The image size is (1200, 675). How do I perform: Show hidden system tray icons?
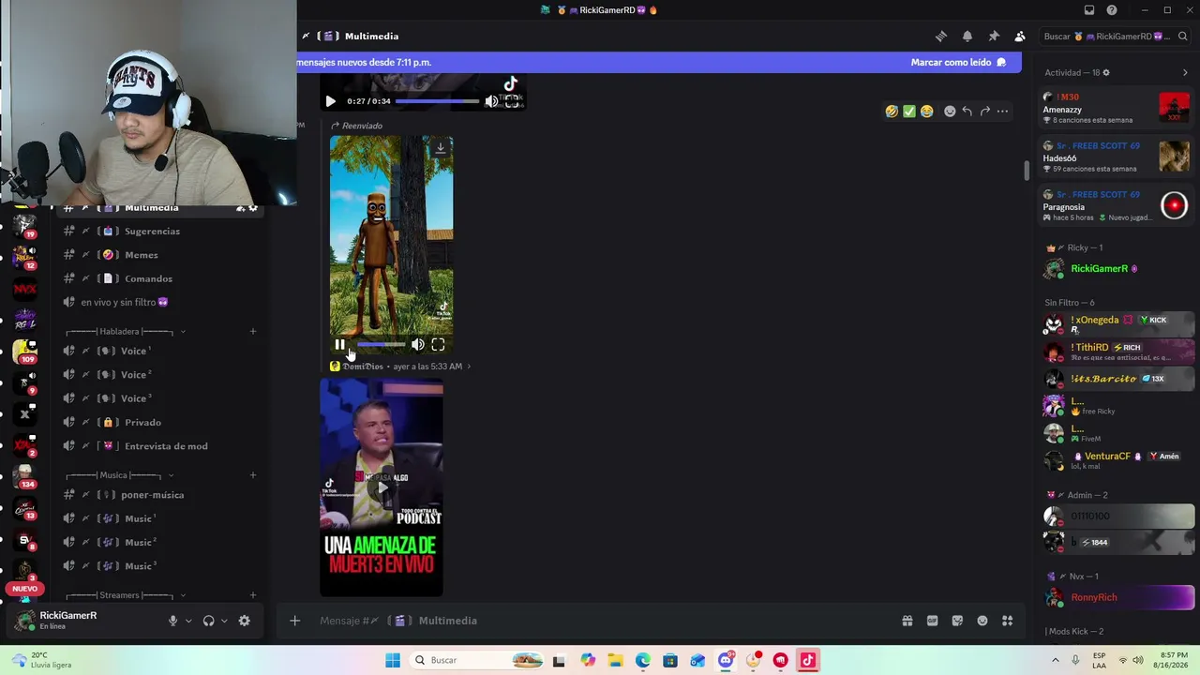coord(1055,660)
